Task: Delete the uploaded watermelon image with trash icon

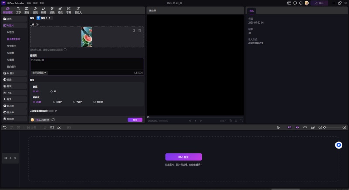Action: point(140,31)
